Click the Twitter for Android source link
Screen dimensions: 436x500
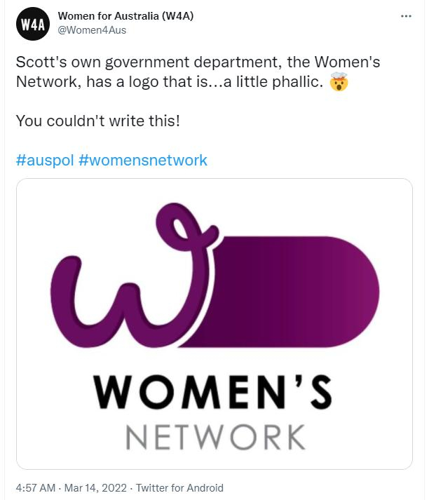[179, 488]
